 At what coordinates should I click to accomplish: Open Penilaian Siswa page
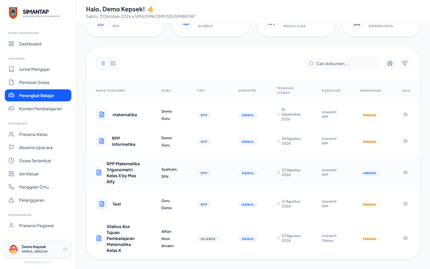38,82
